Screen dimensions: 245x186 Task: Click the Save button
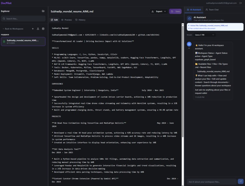[175, 11]
